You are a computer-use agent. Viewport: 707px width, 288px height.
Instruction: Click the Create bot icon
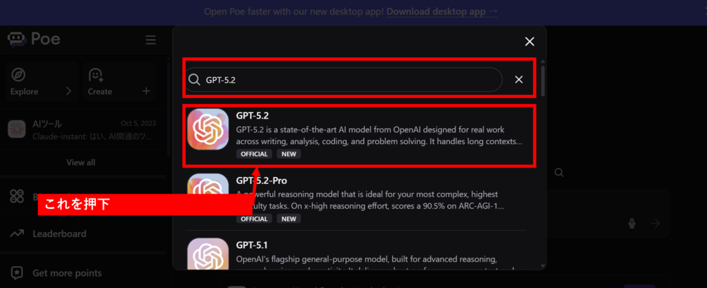(x=96, y=74)
